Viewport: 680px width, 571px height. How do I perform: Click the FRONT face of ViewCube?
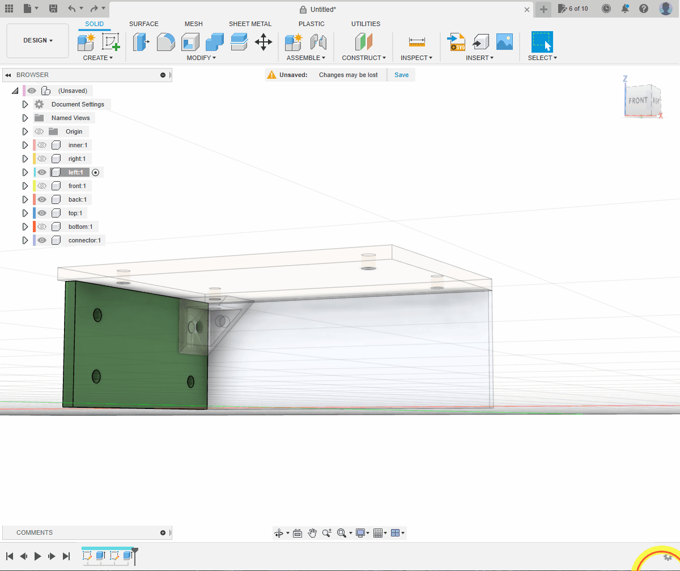pyautogui.click(x=637, y=100)
